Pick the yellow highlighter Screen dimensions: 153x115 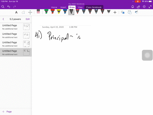pyautogui.click(x=59, y=11)
